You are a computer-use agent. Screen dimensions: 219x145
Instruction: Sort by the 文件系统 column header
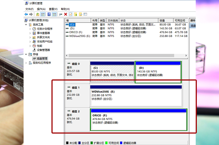(113, 20)
